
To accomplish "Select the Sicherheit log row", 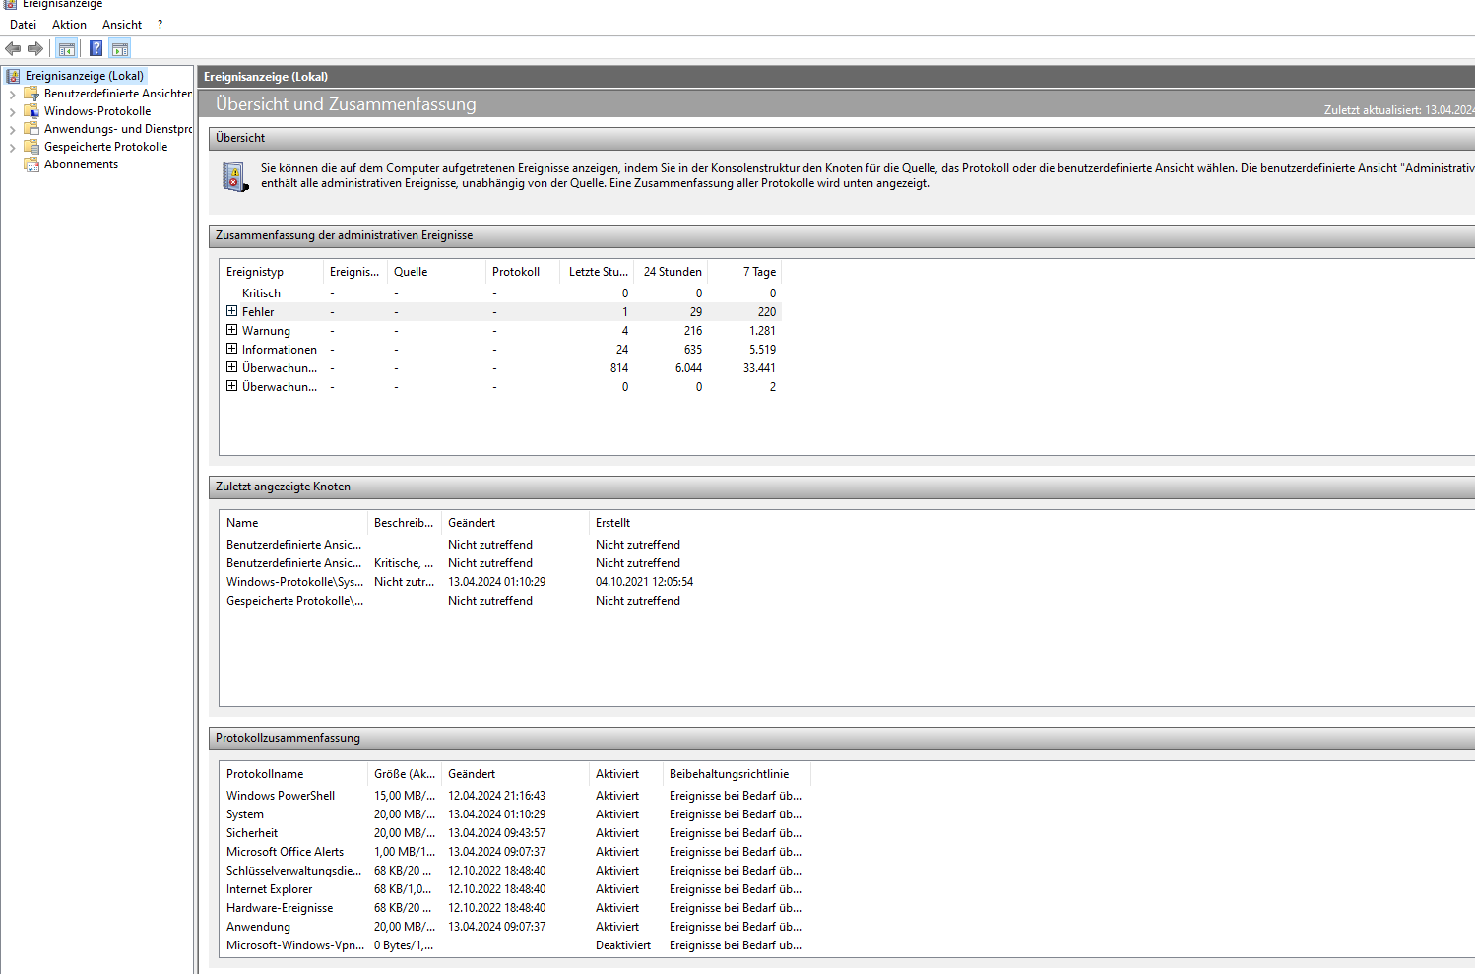I will click(x=515, y=833).
